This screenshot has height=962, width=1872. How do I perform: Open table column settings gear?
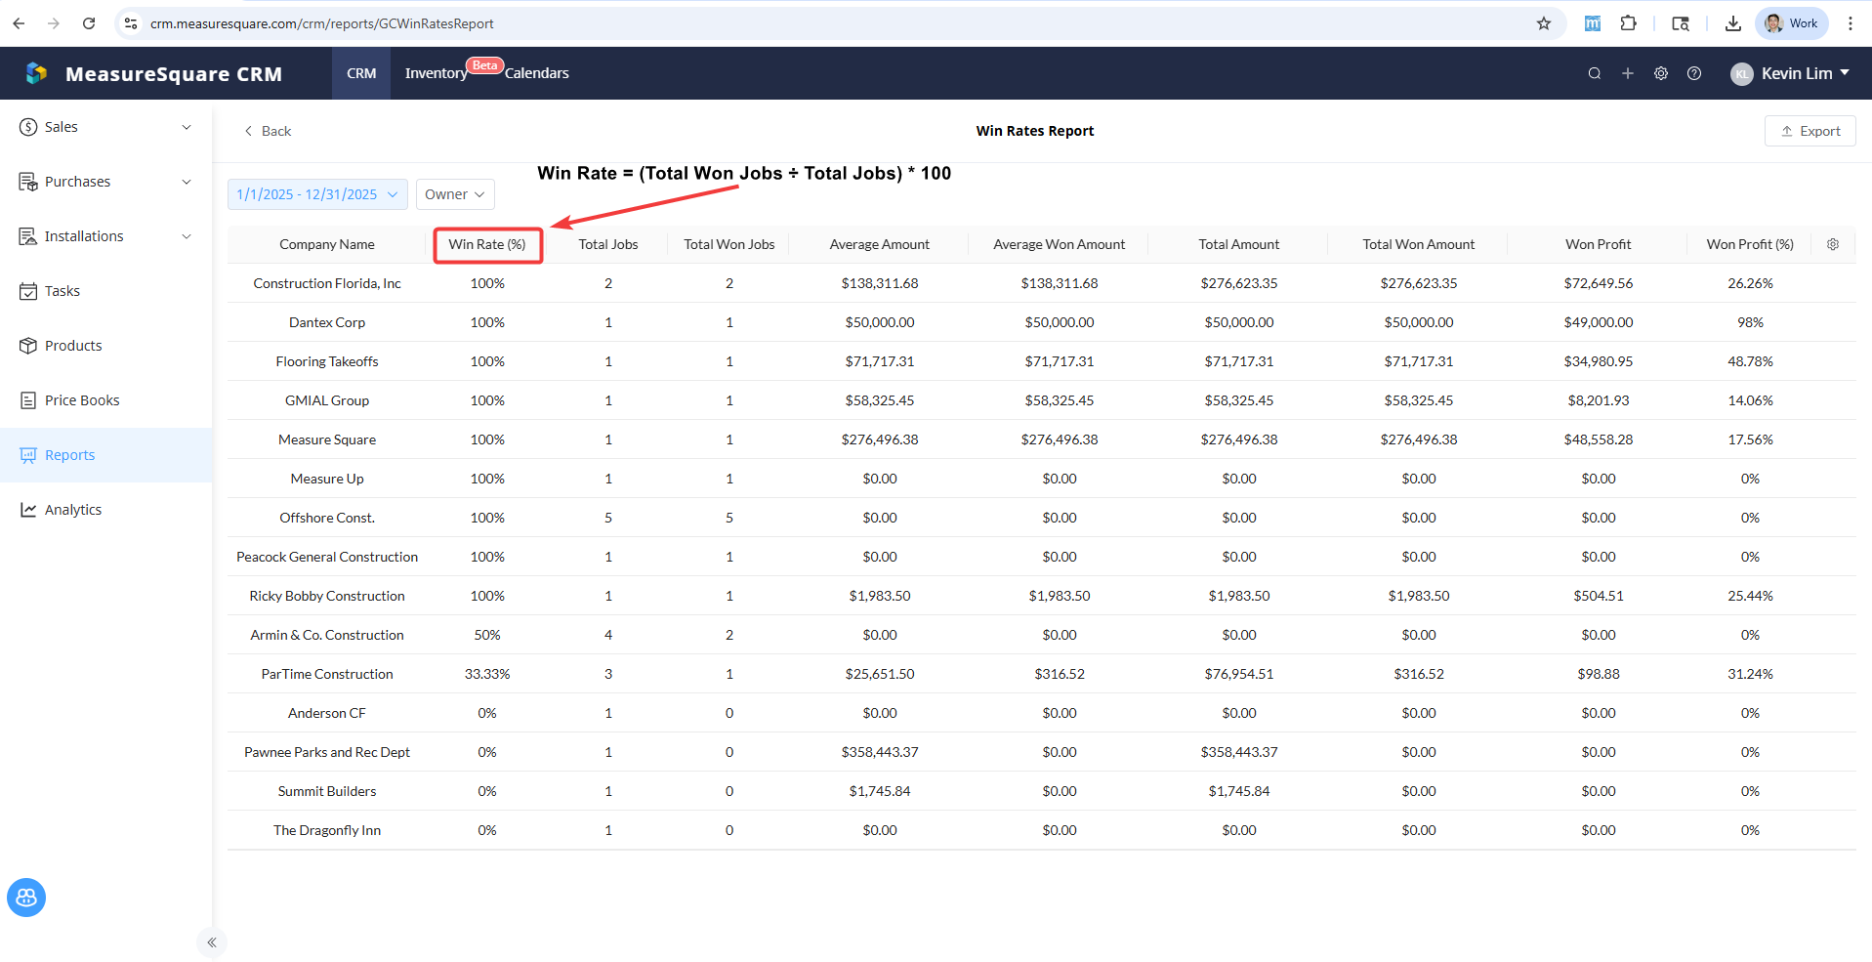tap(1833, 244)
